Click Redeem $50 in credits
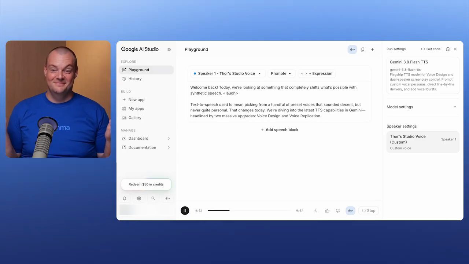 coord(146,184)
